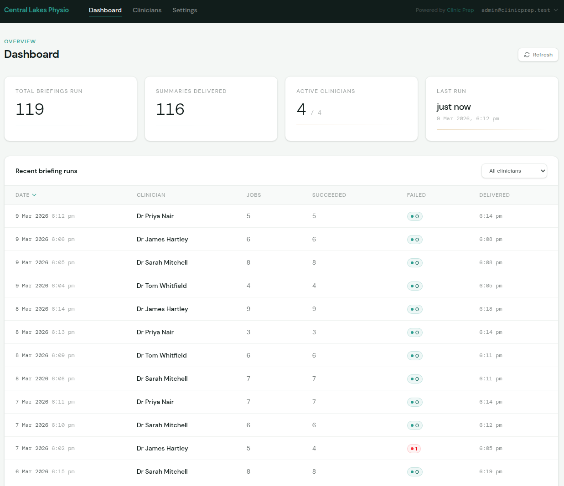Click the Clinic Prep link in the header
Viewport: 564px width, 486px height.
point(460,10)
